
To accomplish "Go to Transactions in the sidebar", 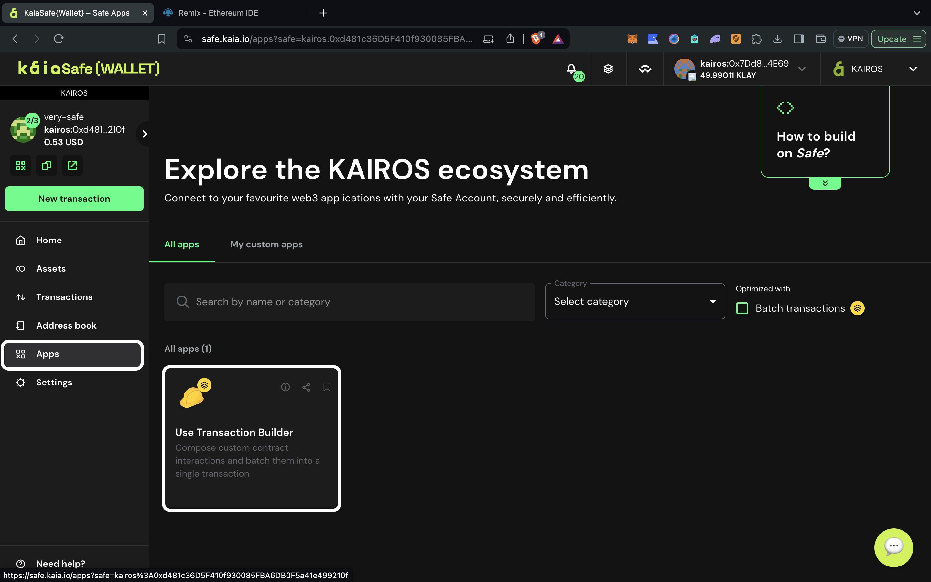I will point(64,297).
